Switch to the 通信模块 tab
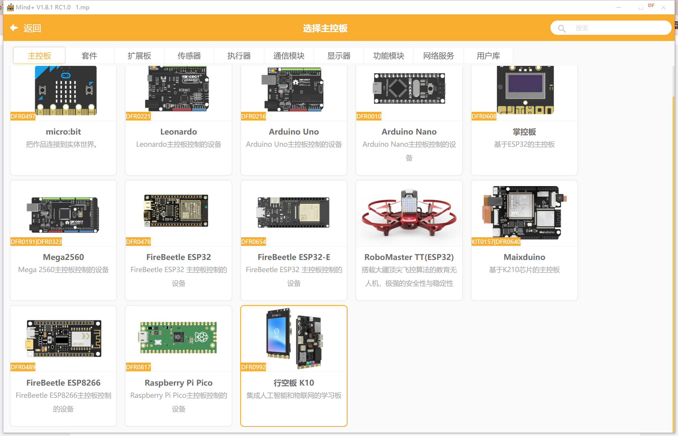 [x=289, y=55]
